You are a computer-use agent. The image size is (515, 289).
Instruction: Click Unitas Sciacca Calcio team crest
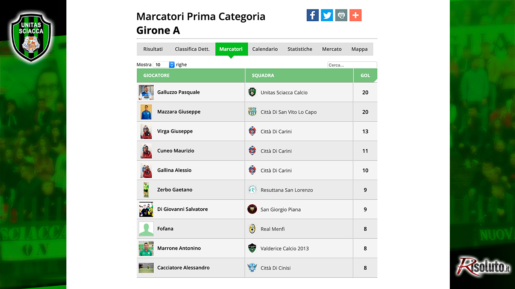252,92
